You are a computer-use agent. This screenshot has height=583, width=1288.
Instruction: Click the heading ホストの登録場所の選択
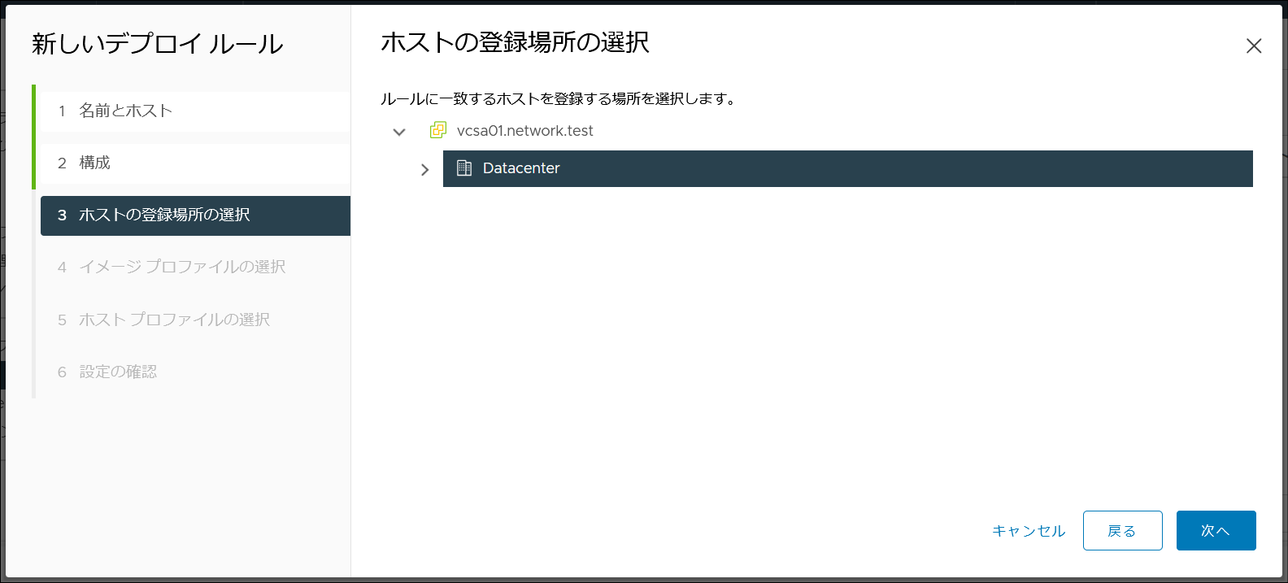click(x=515, y=42)
